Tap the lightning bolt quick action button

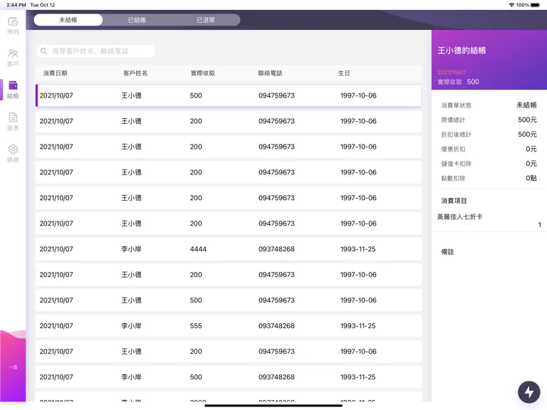coord(529,392)
